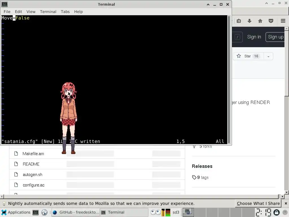Open the Terminal Edit menu
The height and width of the screenshot is (217, 289).
[x=18, y=12]
